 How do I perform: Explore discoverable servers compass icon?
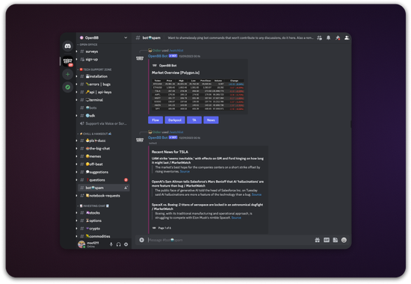click(67, 87)
